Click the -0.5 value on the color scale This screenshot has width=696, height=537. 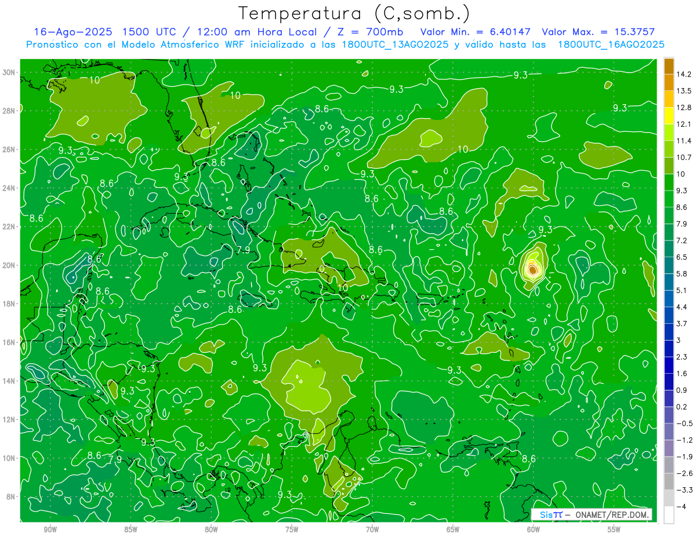683,423
